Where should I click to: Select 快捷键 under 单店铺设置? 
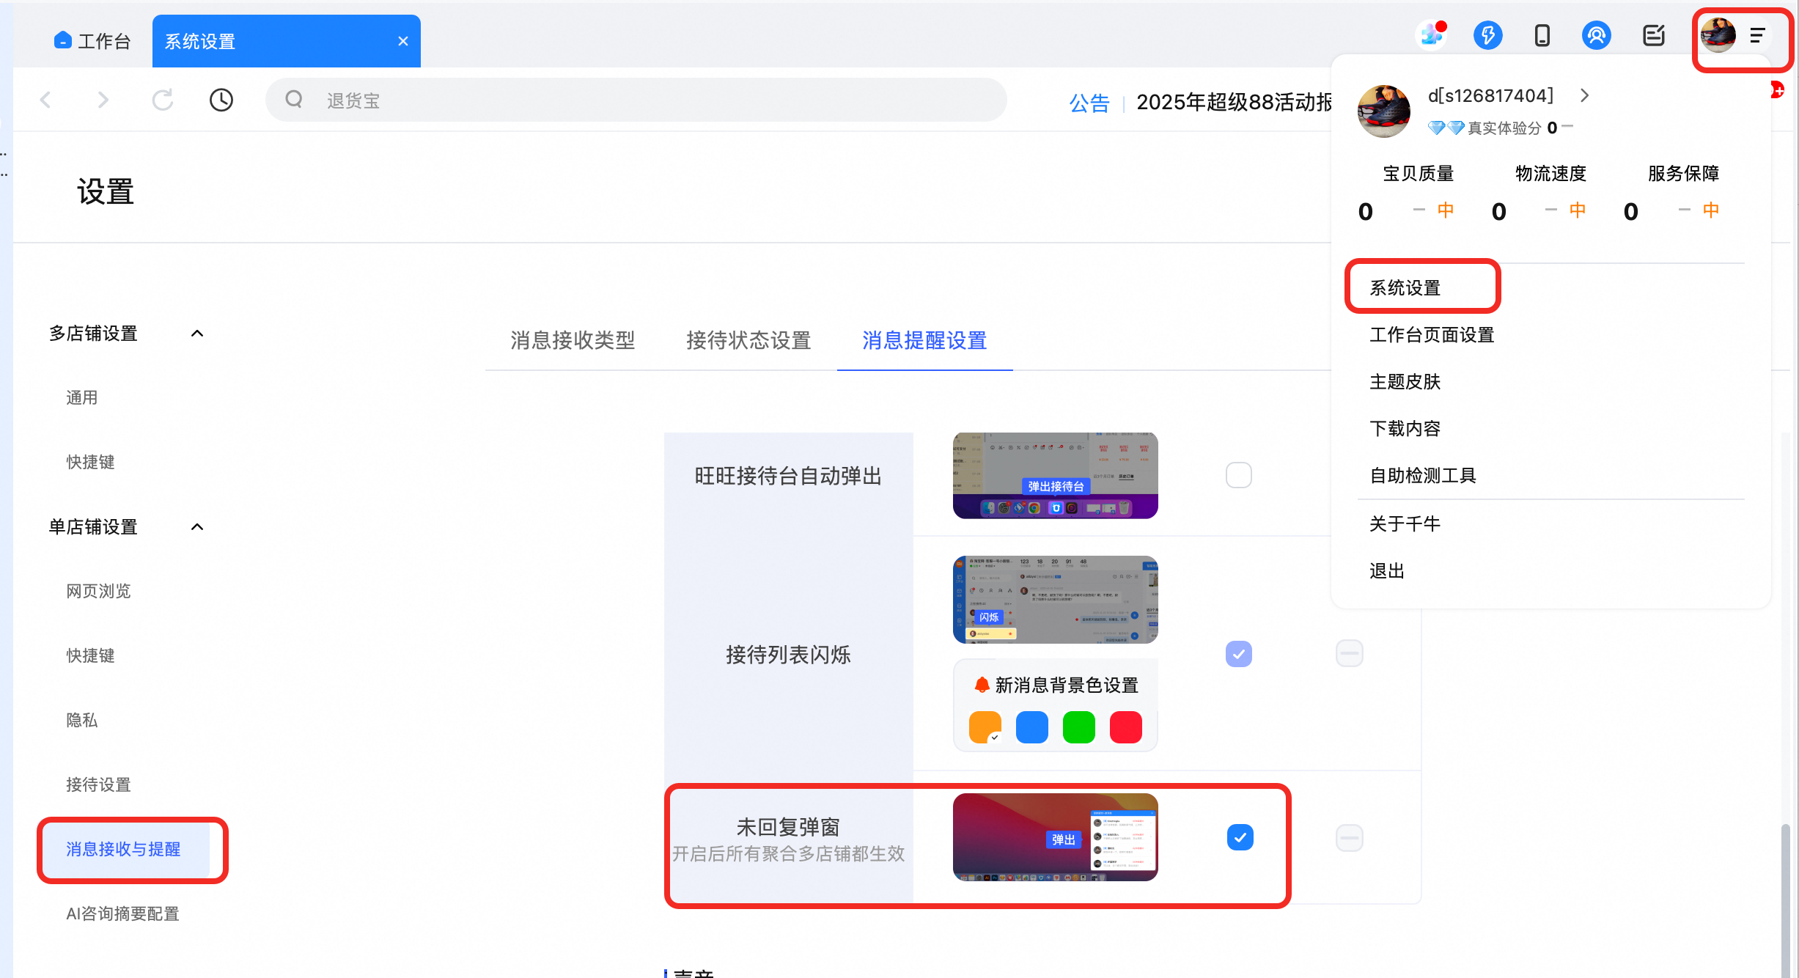pyautogui.click(x=90, y=655)
